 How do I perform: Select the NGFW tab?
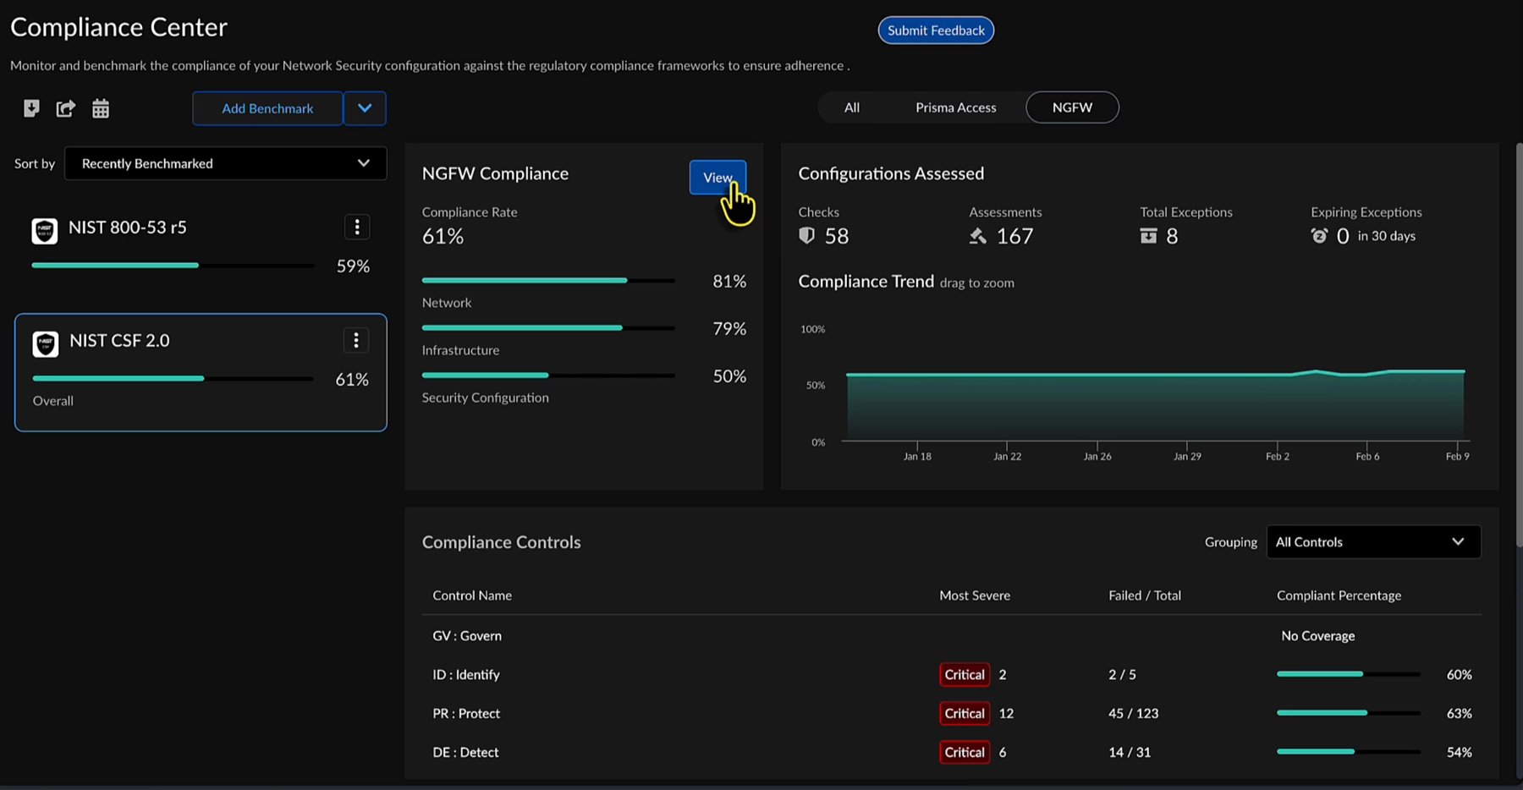pyautogui.click(x=1072, y=107)
